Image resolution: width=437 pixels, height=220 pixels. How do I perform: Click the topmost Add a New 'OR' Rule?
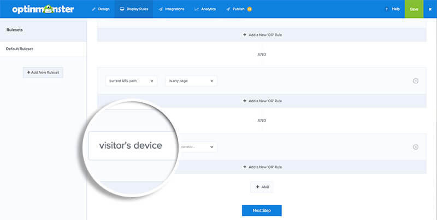pyautogui.click(x=262, y=35)
